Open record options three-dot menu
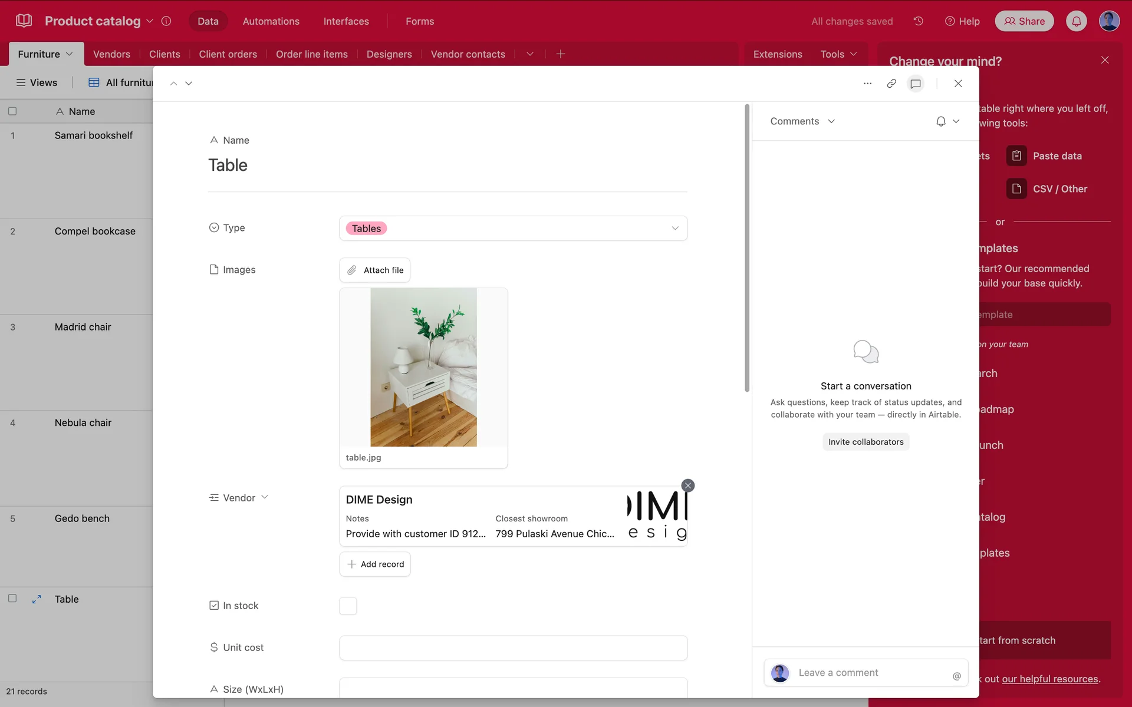1132x707 pixels. pyautogui.click(x=867, y=84)
